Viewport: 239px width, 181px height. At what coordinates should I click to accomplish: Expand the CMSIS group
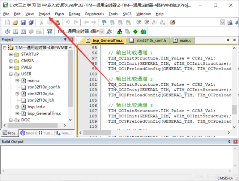point(11,61)
